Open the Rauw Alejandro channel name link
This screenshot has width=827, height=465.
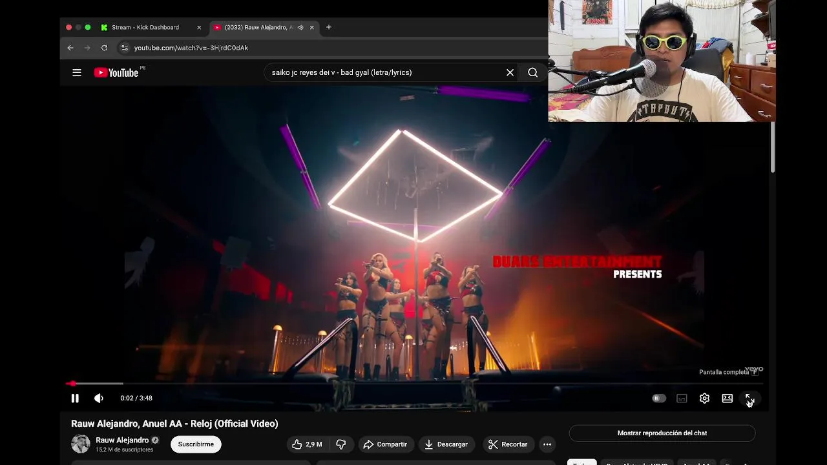(x=122, y=440)
